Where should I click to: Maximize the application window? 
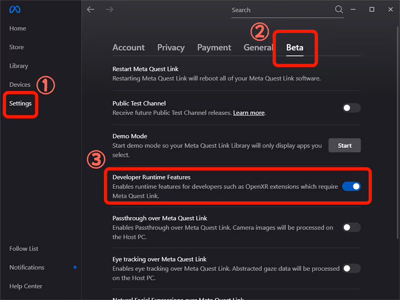click(371, 9)
